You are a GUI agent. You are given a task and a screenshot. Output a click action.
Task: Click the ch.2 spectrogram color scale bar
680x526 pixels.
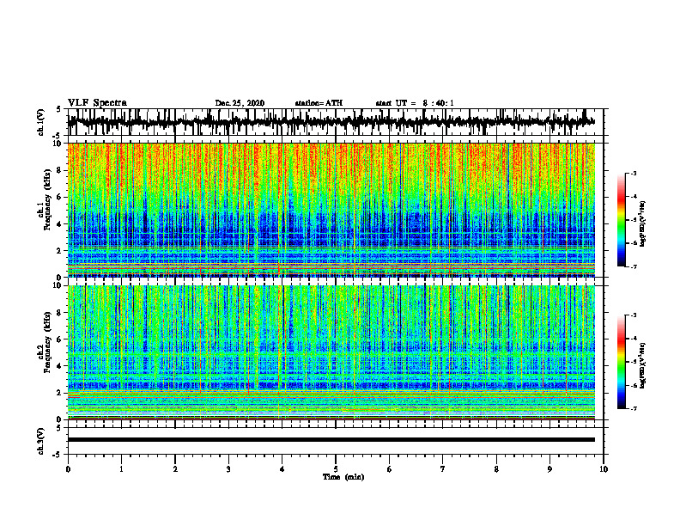[x=621, y=362]
